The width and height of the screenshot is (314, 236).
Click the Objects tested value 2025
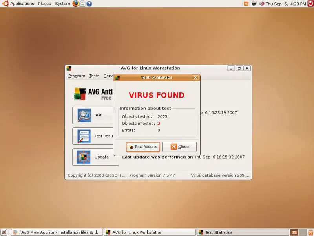162,116
